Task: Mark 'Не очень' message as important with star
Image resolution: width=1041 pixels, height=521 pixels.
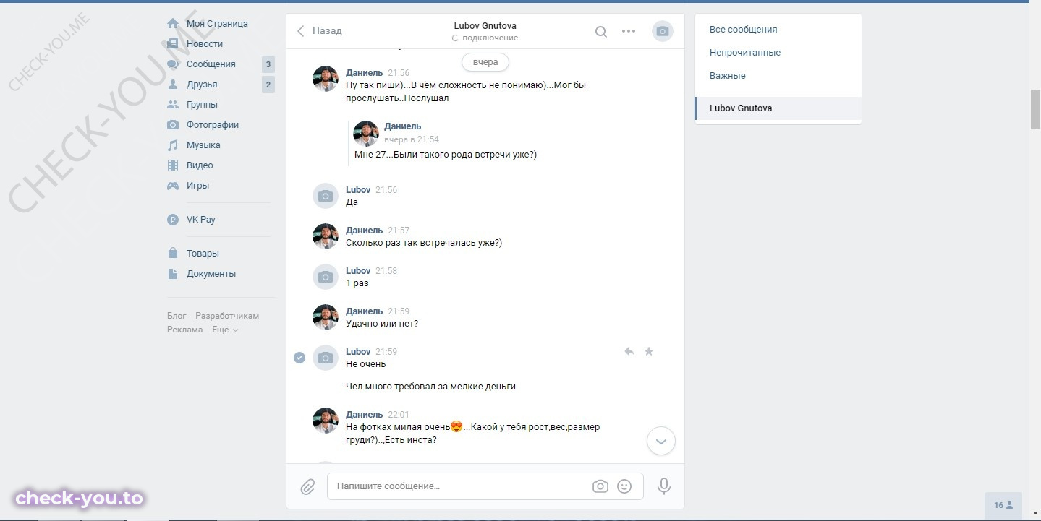Action: coord(649,352)
